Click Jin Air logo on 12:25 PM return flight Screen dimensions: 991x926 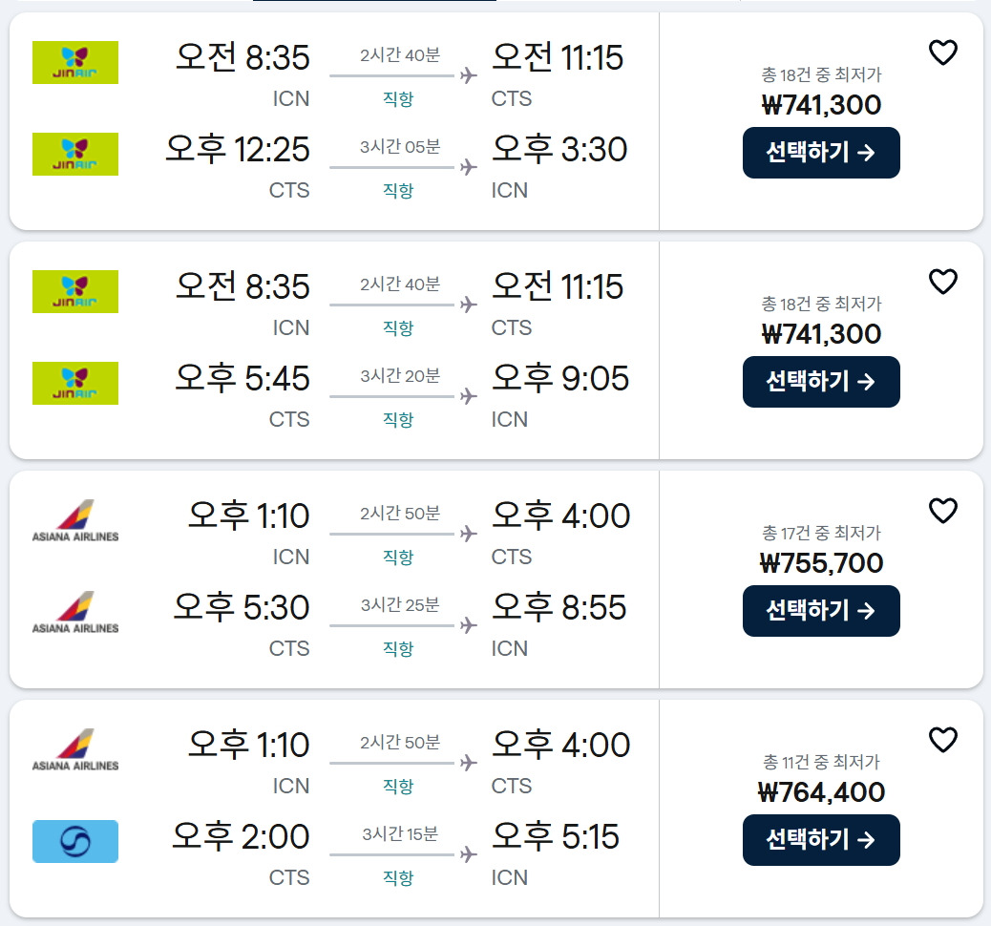point(75,154)
